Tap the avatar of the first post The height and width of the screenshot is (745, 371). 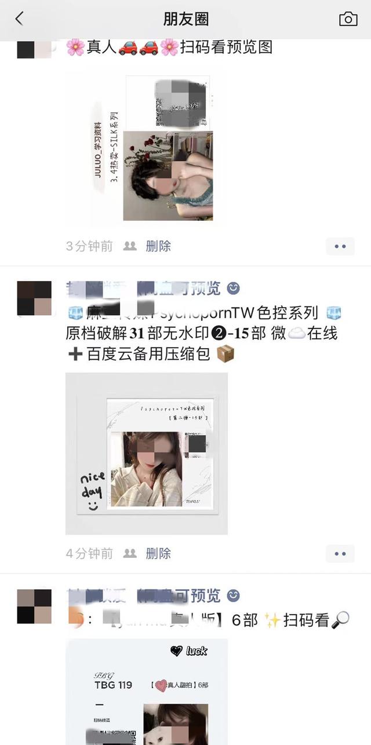tap(34, 49)
